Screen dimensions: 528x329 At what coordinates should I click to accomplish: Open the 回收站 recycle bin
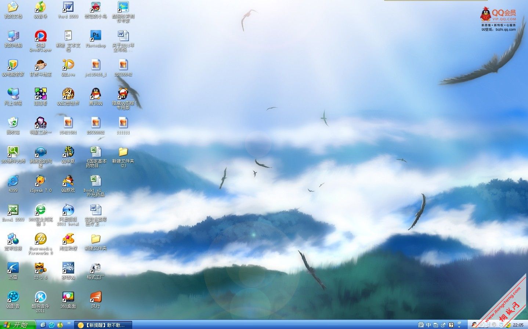pos(13,123)
